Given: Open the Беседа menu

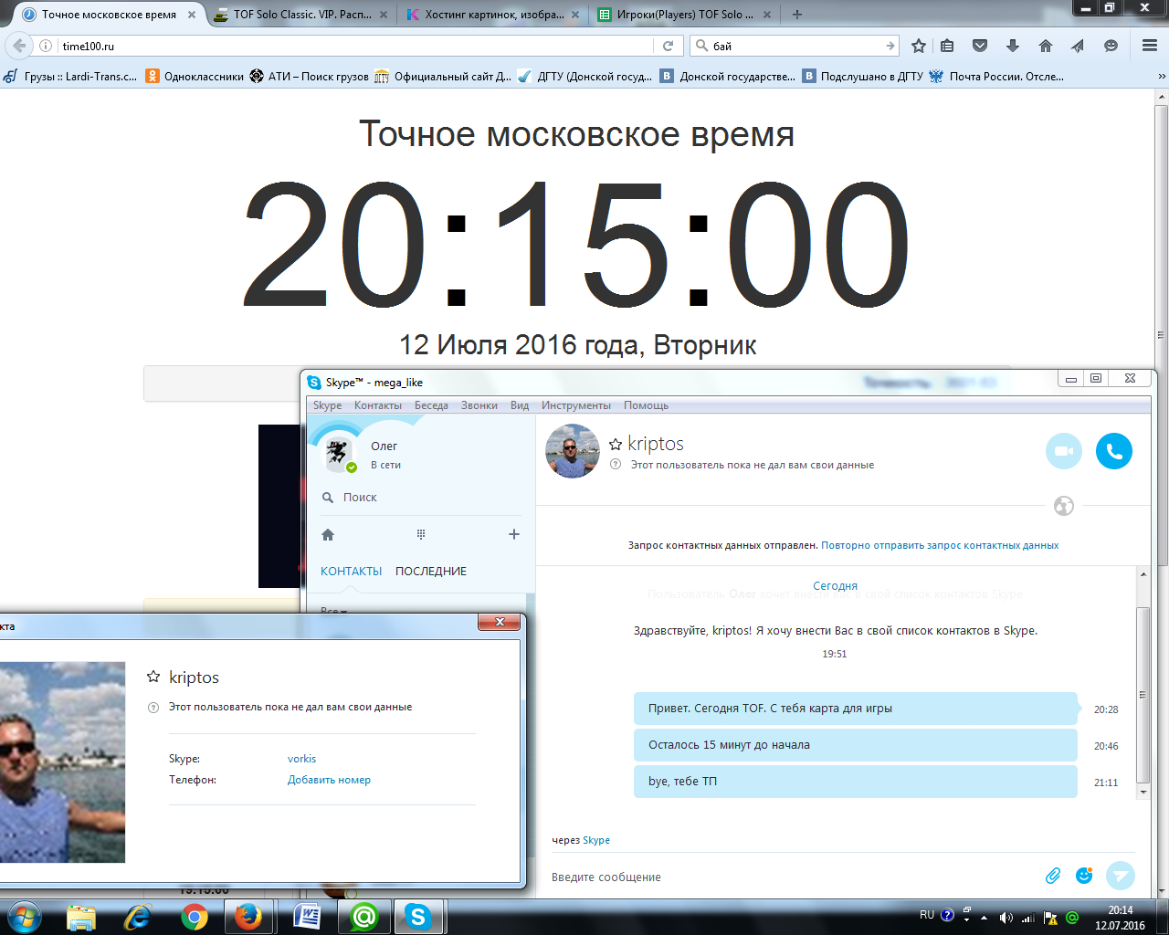Looking at the screenshot, I should point(431,405).
